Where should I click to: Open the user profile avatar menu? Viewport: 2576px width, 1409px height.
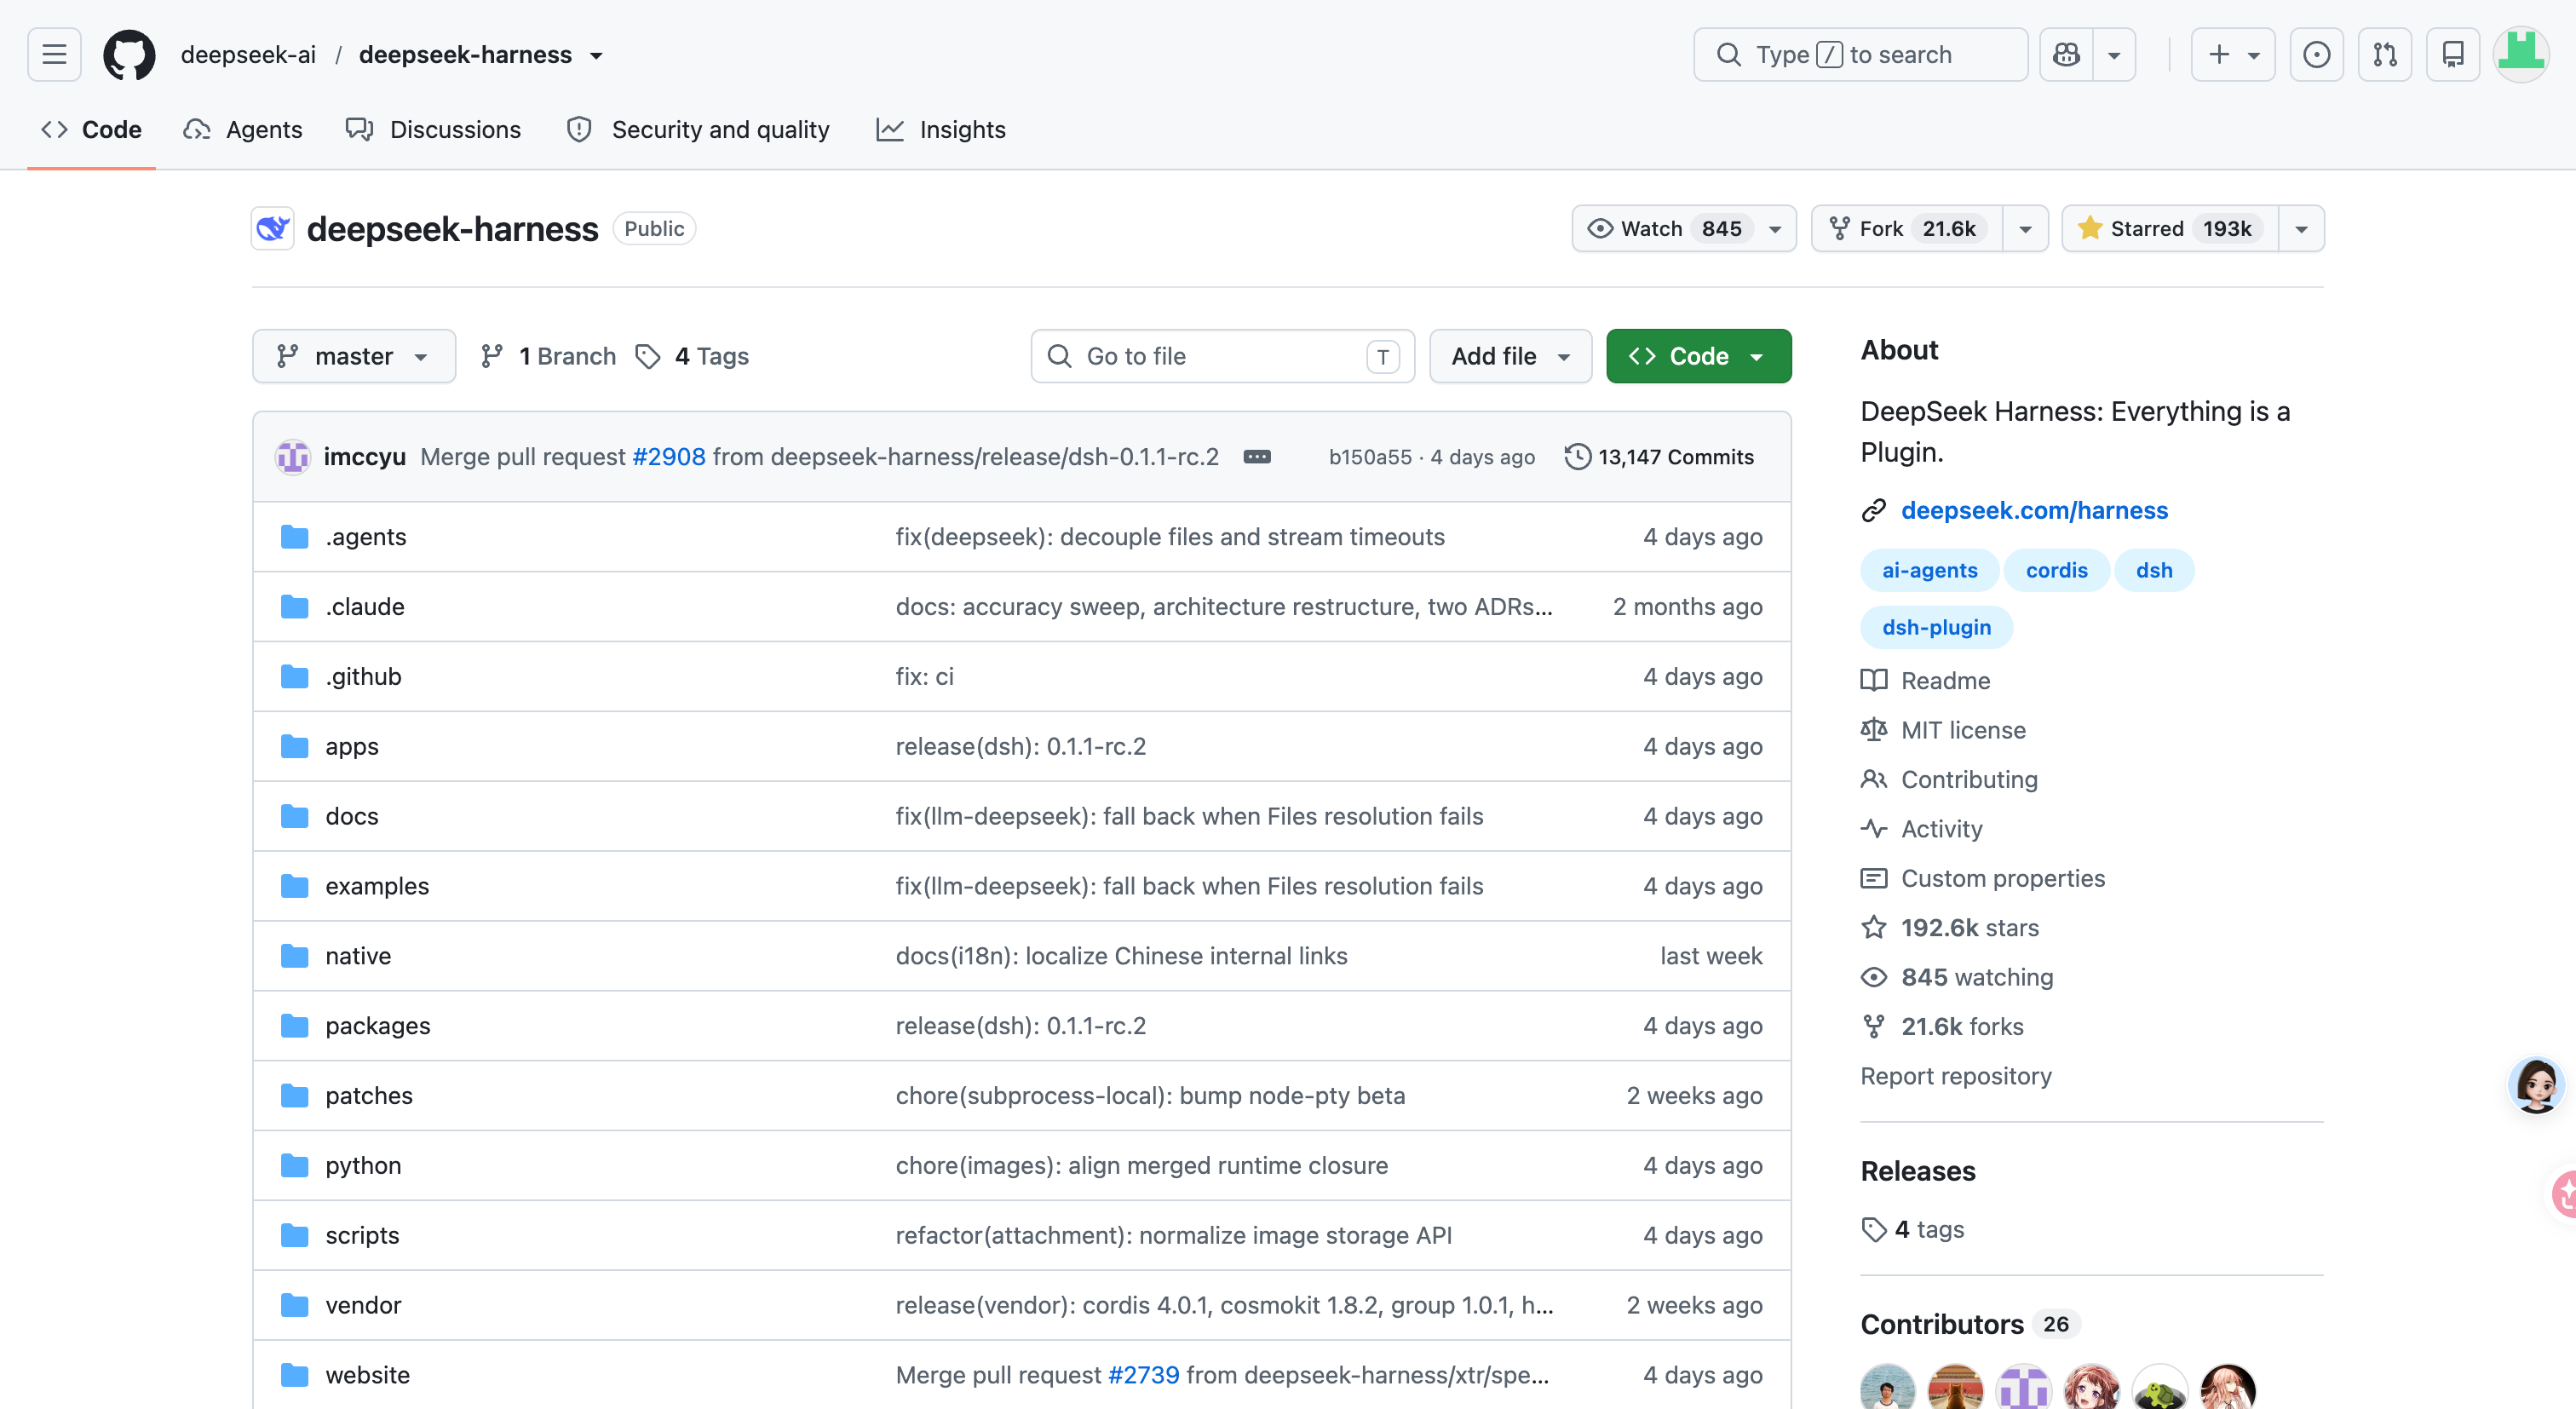2521,54
